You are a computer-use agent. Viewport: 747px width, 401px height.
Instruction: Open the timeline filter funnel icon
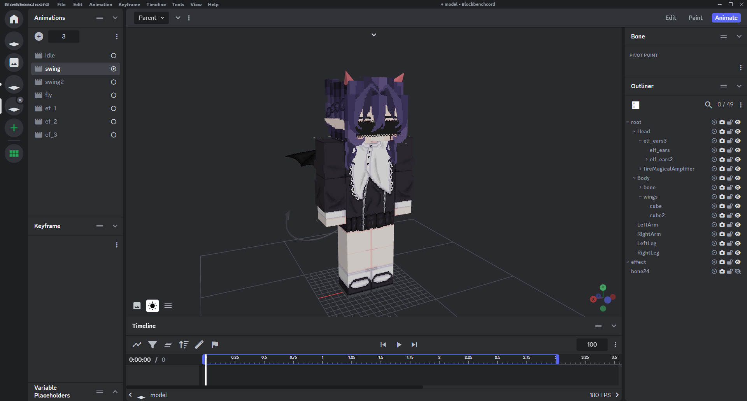click(153, 345)
